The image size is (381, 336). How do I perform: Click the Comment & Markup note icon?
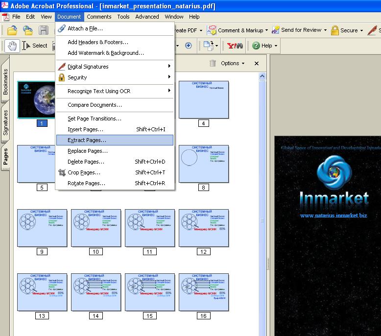point(212,30)
